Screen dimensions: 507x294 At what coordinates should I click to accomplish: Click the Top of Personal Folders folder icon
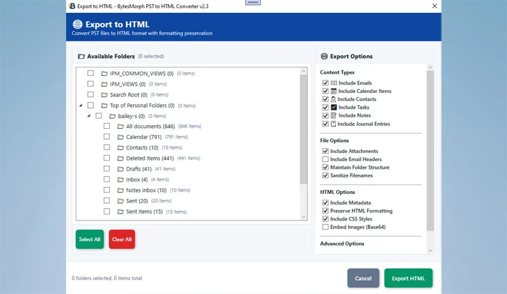[104, 106]
